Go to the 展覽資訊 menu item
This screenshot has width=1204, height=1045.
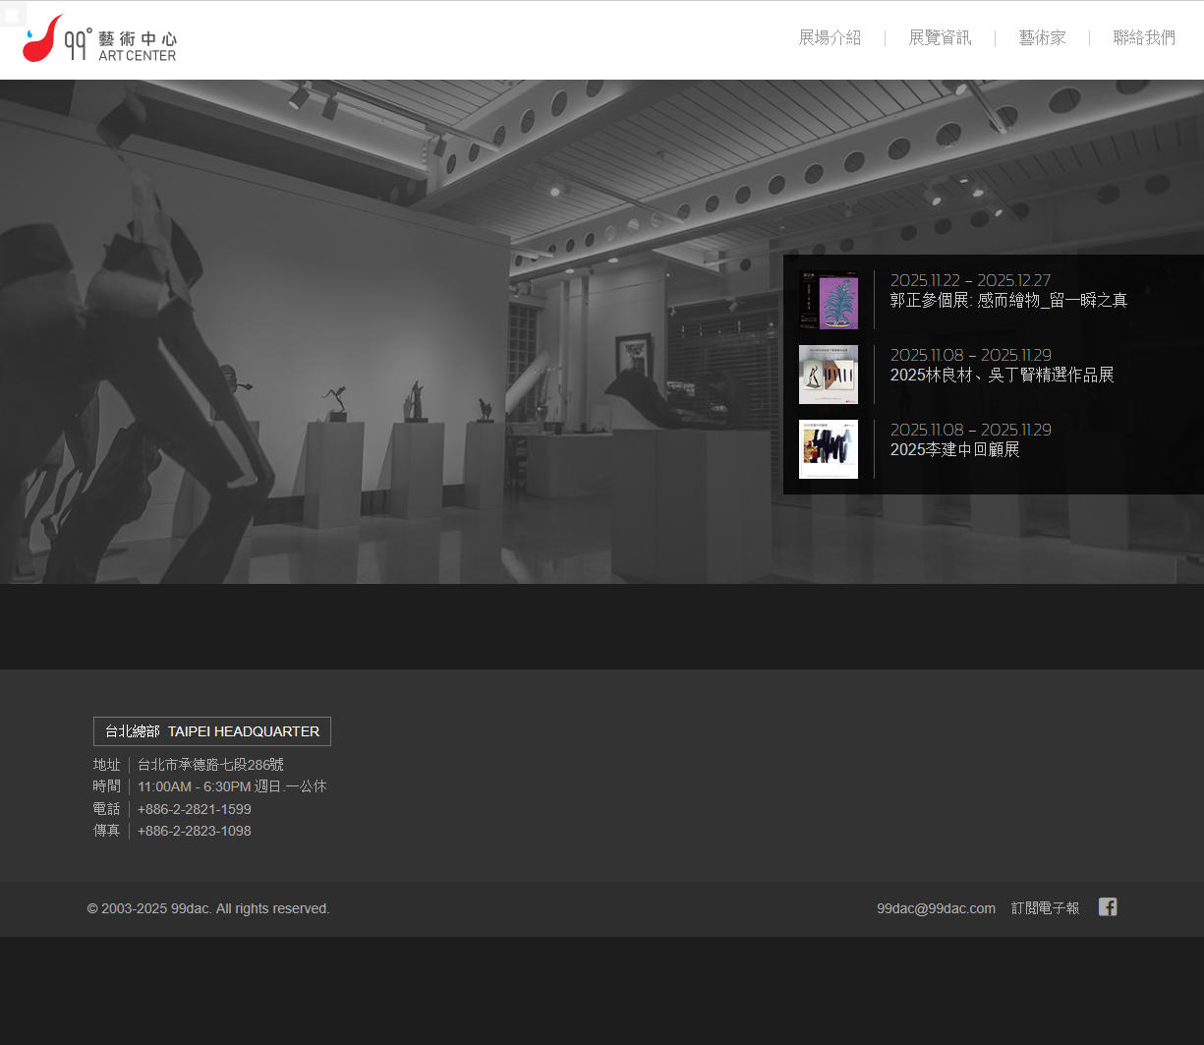click(x=940, y=38)
